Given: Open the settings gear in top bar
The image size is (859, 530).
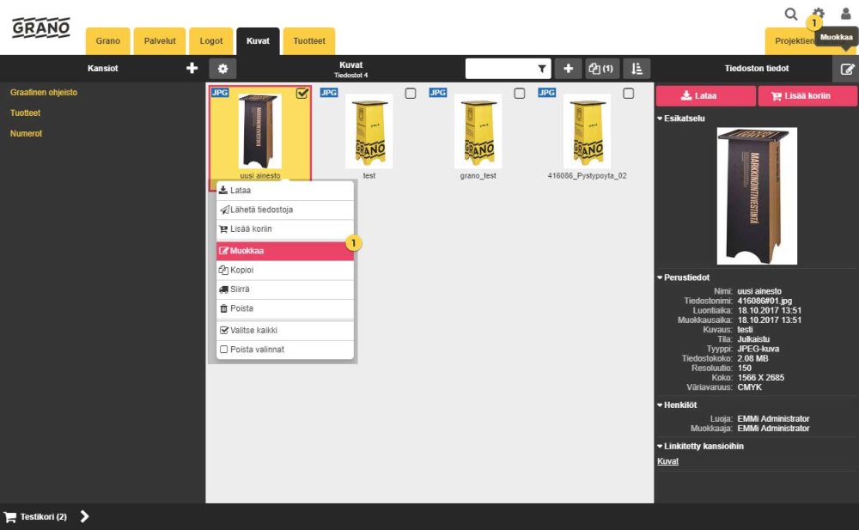Looking at the screenshot, I should pyautogui.click(x=819, y=13).
